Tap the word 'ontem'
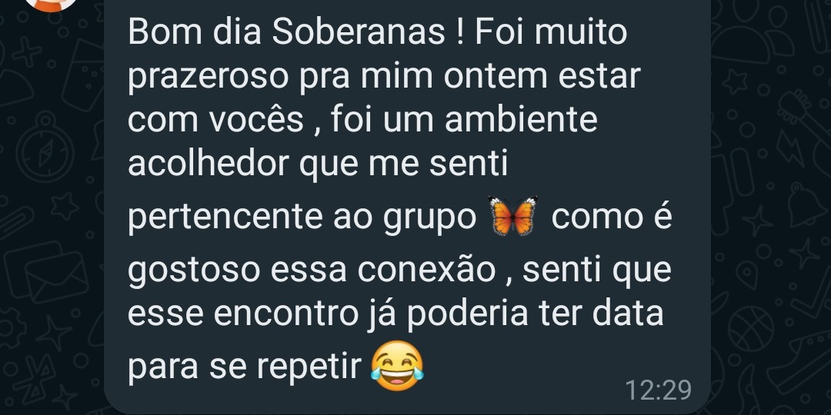 coord(496,78)
